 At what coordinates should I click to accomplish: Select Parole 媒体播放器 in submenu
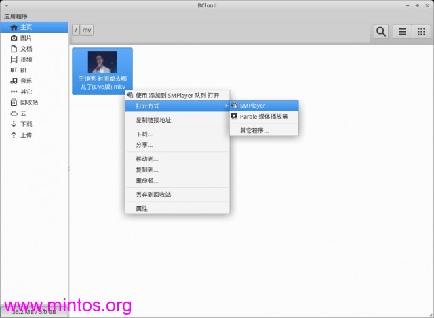click(x=264, y=117)
